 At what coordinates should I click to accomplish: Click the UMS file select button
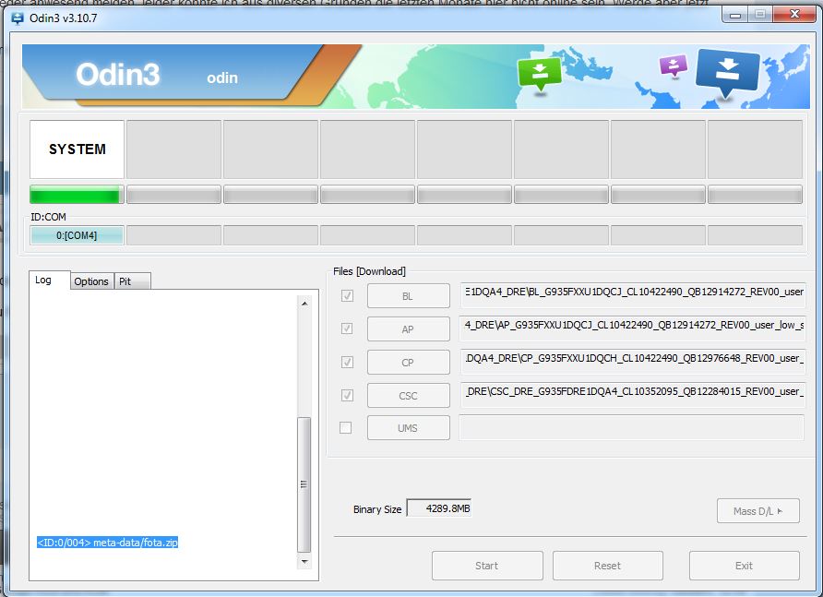click(409, 427)
